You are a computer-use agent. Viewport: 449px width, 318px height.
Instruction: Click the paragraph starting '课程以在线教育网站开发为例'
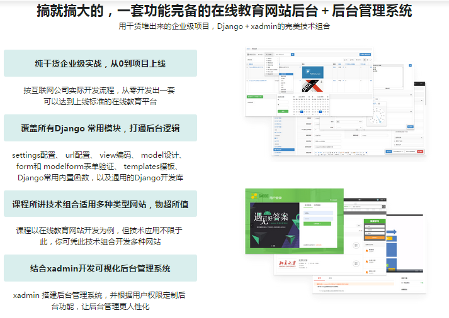99,236
